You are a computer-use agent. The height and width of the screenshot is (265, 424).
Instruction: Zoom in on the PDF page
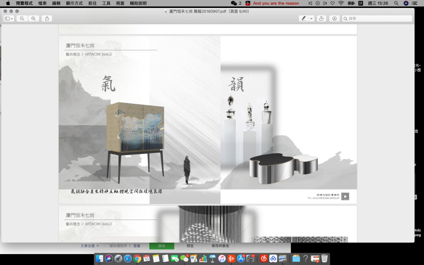click(x=33, y=19)
